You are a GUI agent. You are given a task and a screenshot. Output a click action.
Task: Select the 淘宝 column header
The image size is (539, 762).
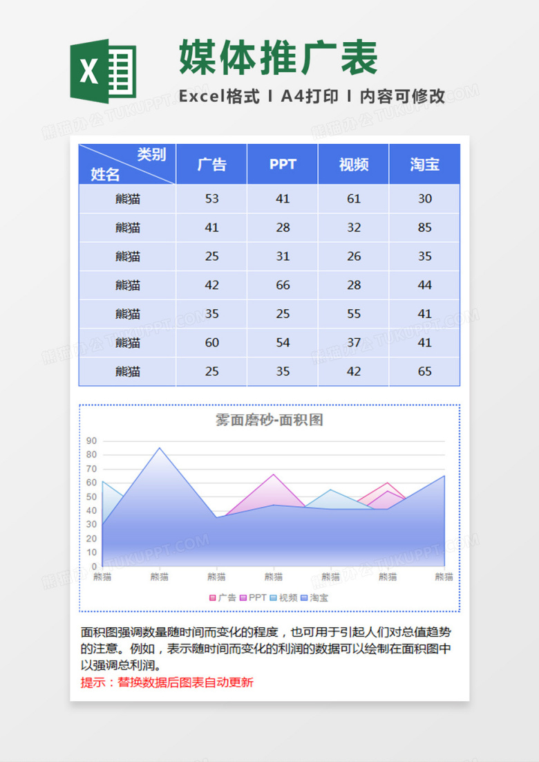click(x=424, y=165)
